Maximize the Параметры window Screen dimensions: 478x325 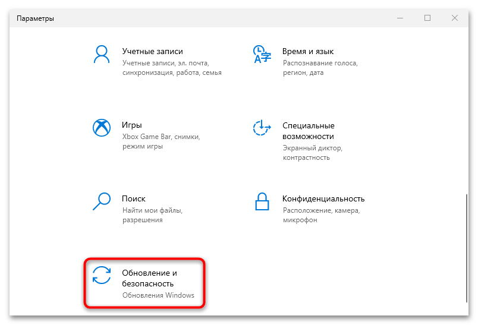point(427,18)
